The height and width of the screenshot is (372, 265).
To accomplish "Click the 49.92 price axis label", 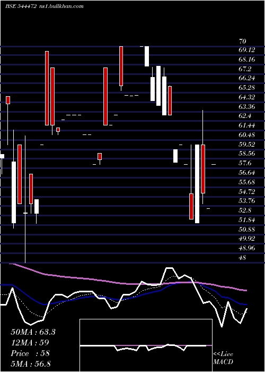I will click(247, 239).
